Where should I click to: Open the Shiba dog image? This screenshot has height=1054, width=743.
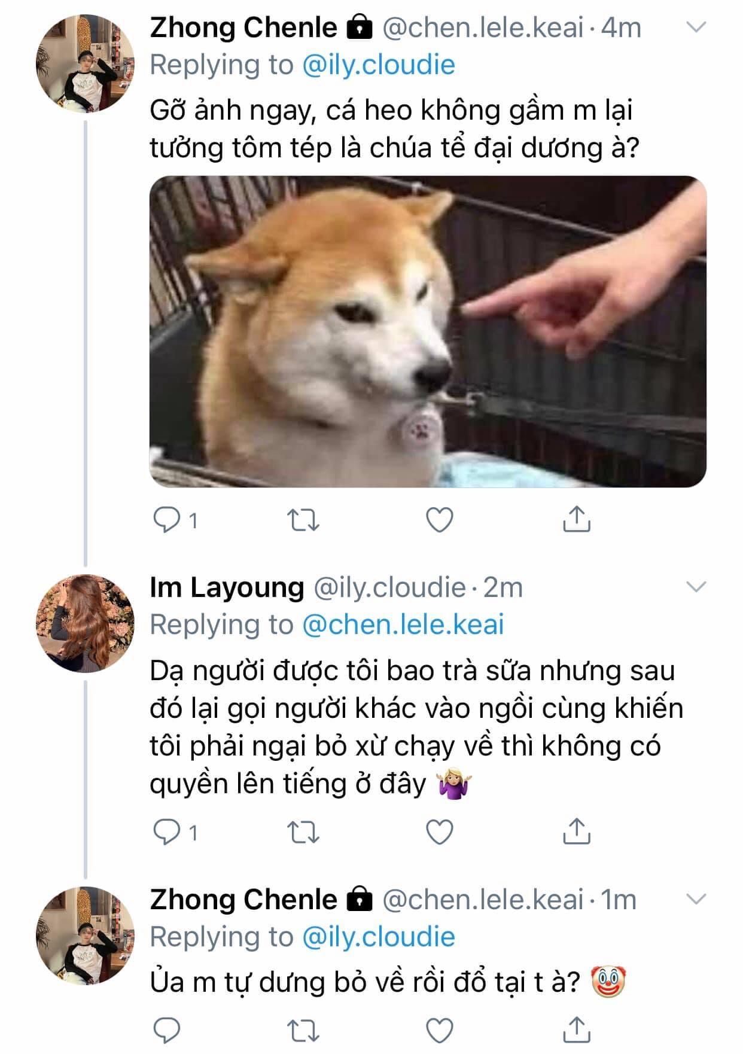pos(428,331)
